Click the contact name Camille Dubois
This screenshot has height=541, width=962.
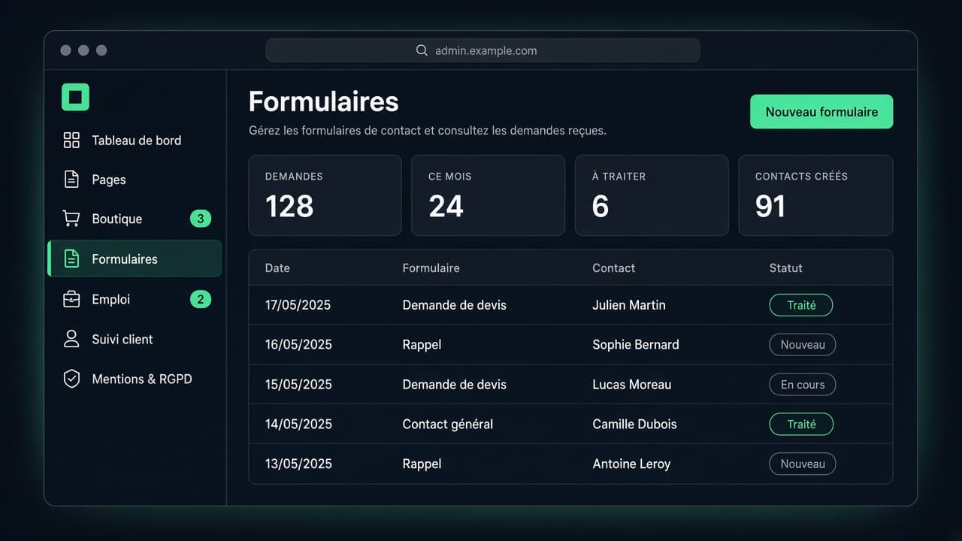(x=634, y=425)
